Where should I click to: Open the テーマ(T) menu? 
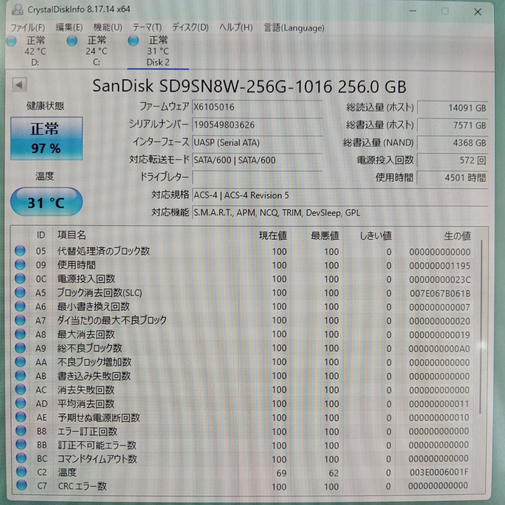tap(147, 28)
